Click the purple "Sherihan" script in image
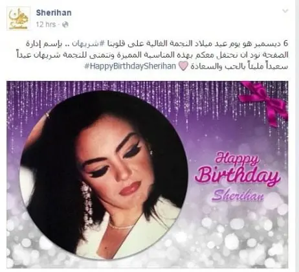299x272 pixels. (238, 196)
